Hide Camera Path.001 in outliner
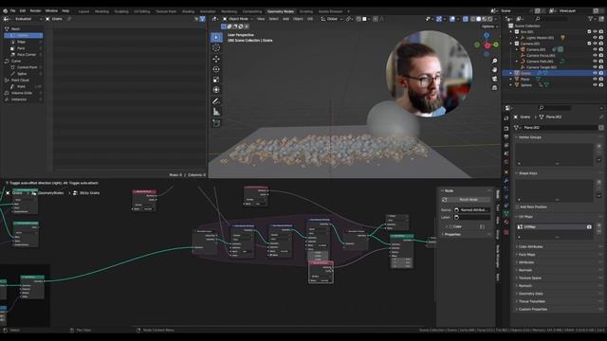The width and height of the screenshot is (607, 341). coord(595,61)
